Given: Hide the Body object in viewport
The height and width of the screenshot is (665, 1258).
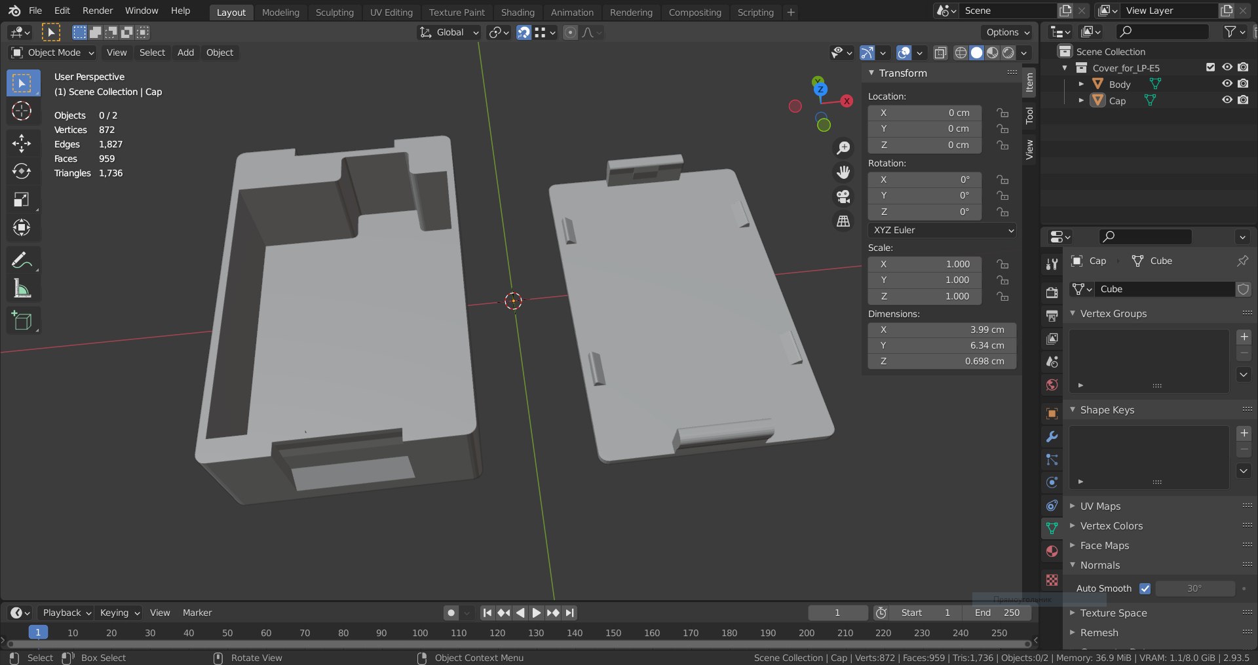Looking at the screenshot, I should click(x=1227, y=84).
